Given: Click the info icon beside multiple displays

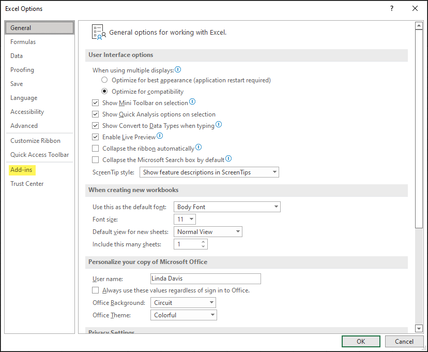Looking at the screenshot, I should pos(178,69).
